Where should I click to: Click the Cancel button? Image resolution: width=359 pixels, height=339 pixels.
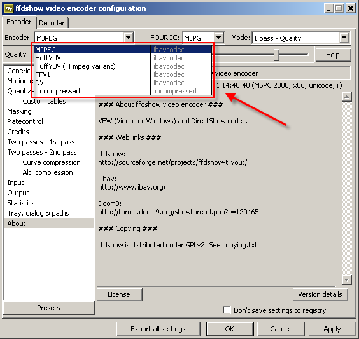click(281, 329)
